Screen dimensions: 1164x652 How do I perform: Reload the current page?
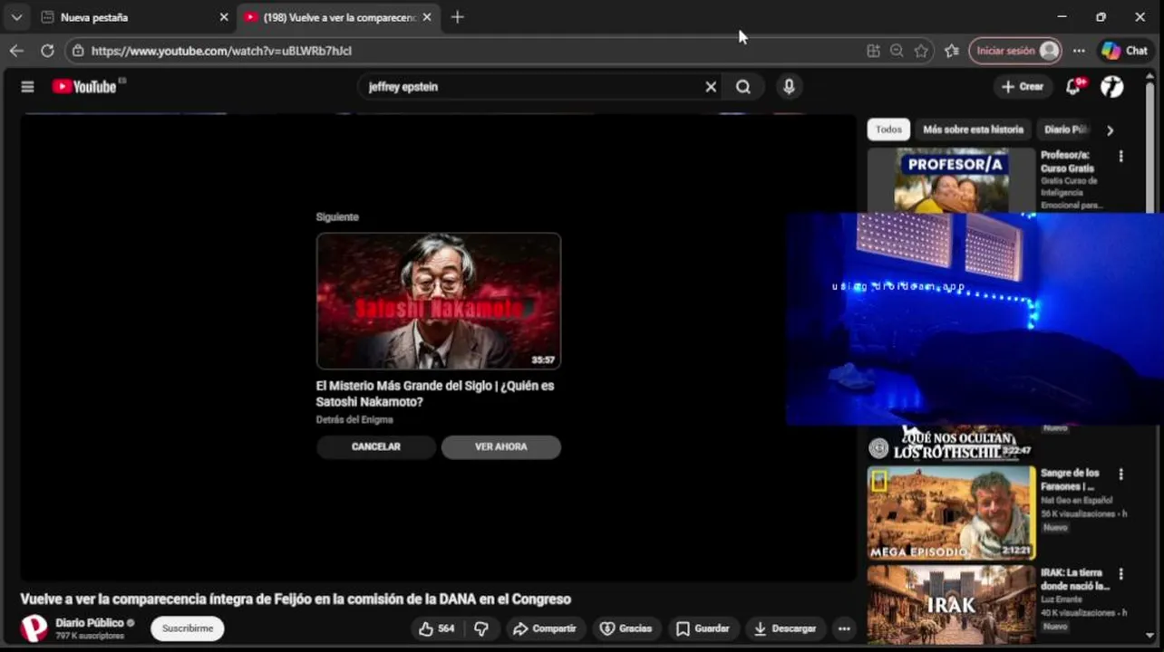click(x=47, y=51)
